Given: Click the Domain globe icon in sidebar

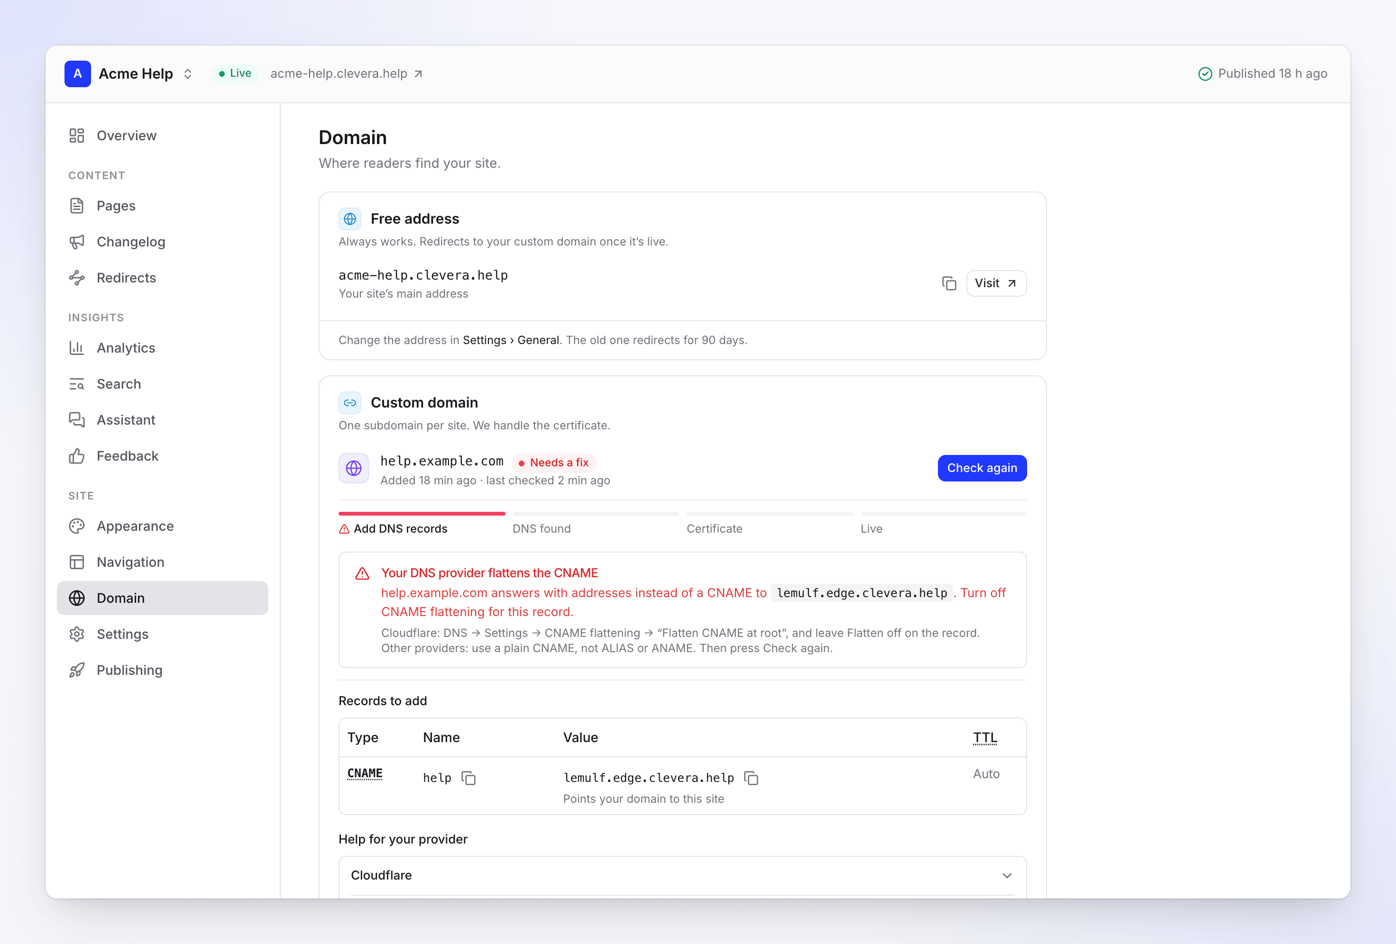Looking at the screenshot, I should (x=77, y=599).
